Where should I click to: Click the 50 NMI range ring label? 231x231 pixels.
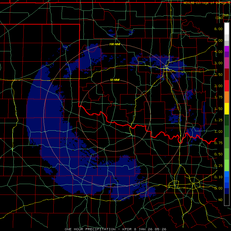click(x=115, y=80)
